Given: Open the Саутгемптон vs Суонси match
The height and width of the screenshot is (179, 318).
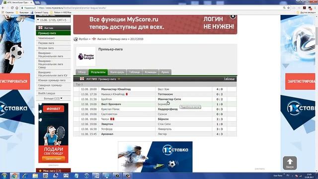Looking at the screenshot, I should 155,114.
